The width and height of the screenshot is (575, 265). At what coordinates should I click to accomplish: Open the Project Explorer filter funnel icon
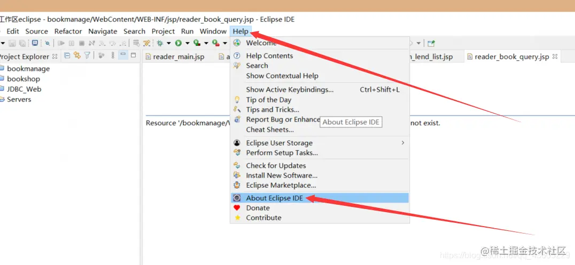[87, 55]
